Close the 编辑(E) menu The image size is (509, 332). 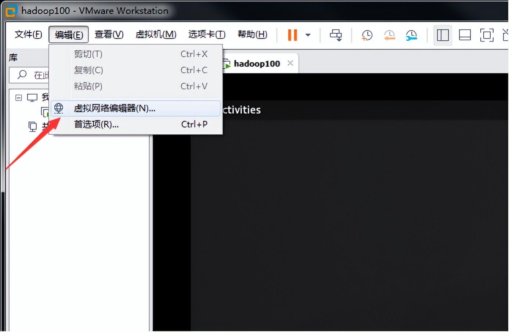tap(69, 35)
